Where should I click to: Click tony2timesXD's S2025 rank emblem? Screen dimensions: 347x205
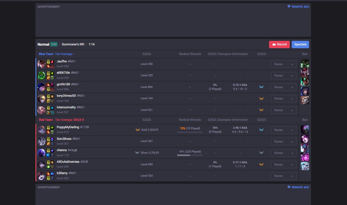[261, 98]
